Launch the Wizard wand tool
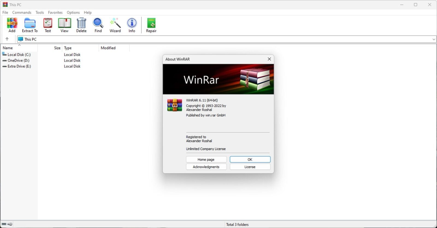 115,25
